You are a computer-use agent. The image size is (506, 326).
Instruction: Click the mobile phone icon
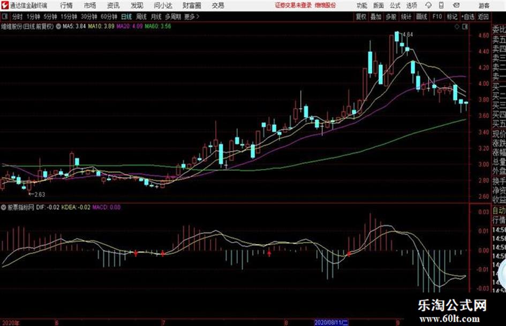[441, 5]
